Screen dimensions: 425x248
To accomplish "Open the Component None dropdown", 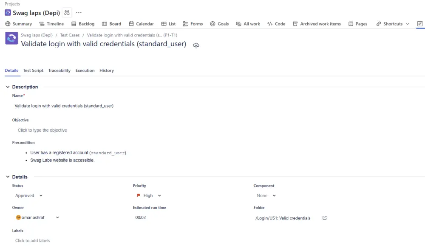I will pyautogui.click(x=266, y=196).
